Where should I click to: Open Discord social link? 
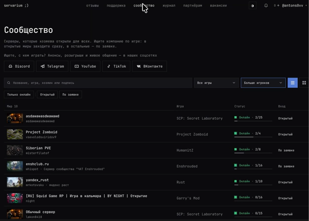[19, 66]
